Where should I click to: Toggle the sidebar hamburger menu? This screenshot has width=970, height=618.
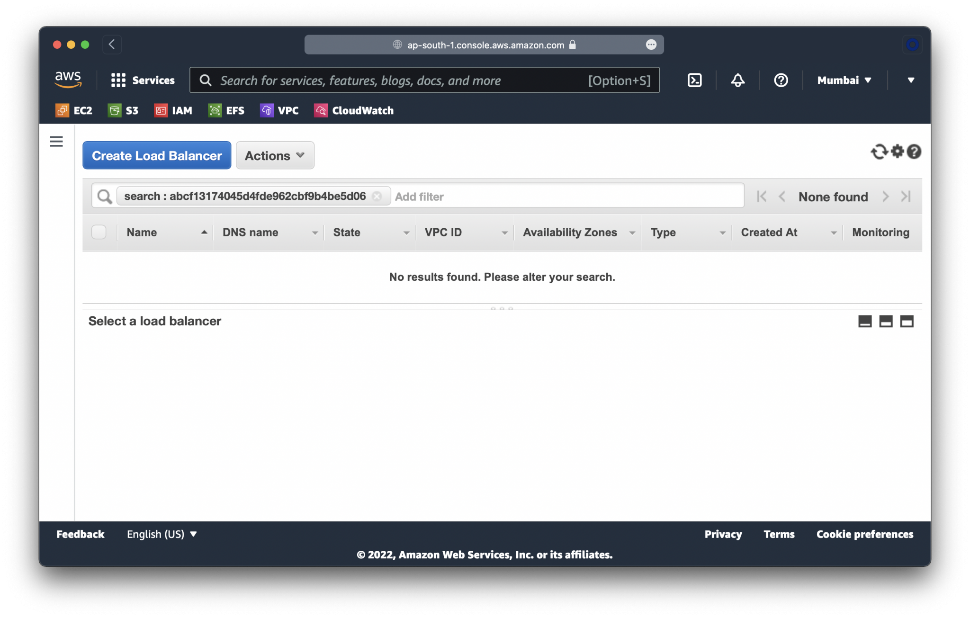56,141
